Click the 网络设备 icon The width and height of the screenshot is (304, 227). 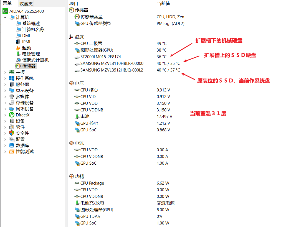[12, 109]
